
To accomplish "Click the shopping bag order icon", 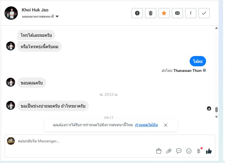I will coord(159,151).
